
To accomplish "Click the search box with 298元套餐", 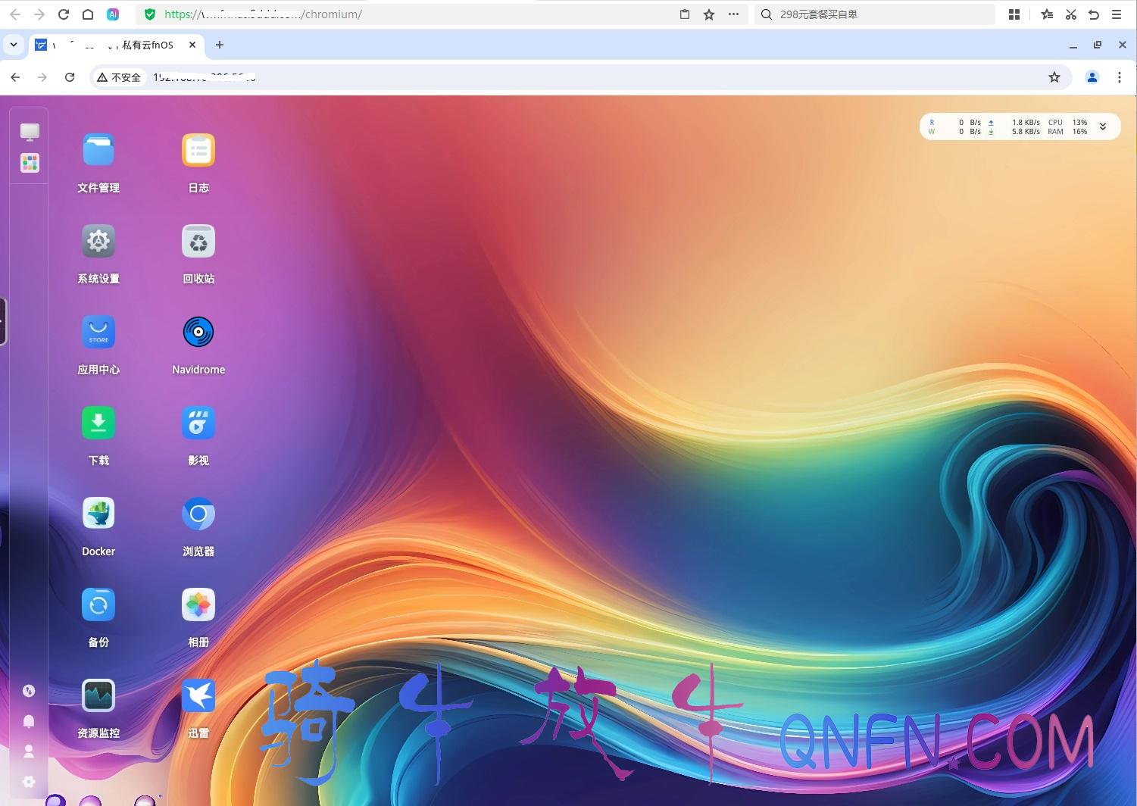I will 875,14.
